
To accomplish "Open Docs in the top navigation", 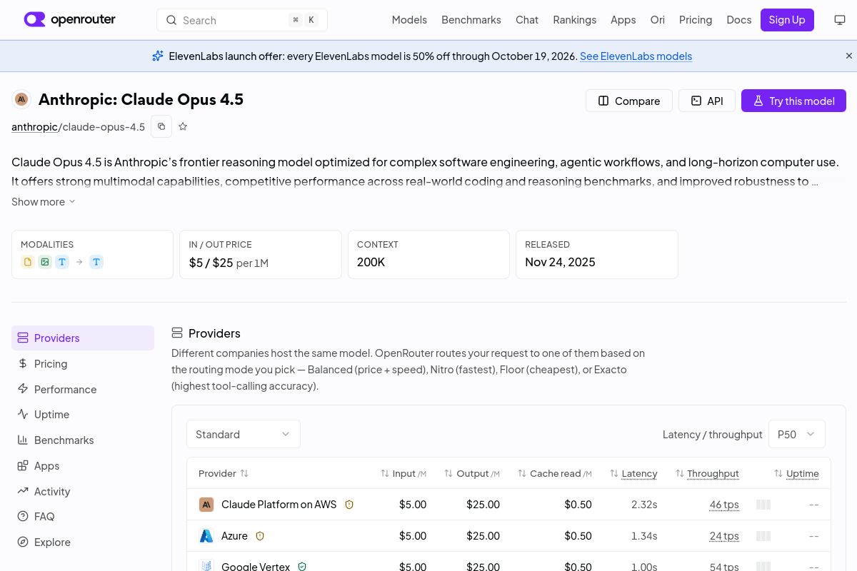I will pos(739,20).
